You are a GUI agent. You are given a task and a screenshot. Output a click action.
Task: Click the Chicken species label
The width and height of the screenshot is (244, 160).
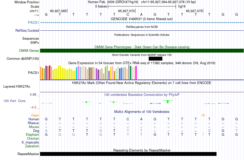point(33,138)
